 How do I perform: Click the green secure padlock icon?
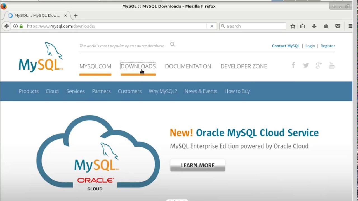21,26
